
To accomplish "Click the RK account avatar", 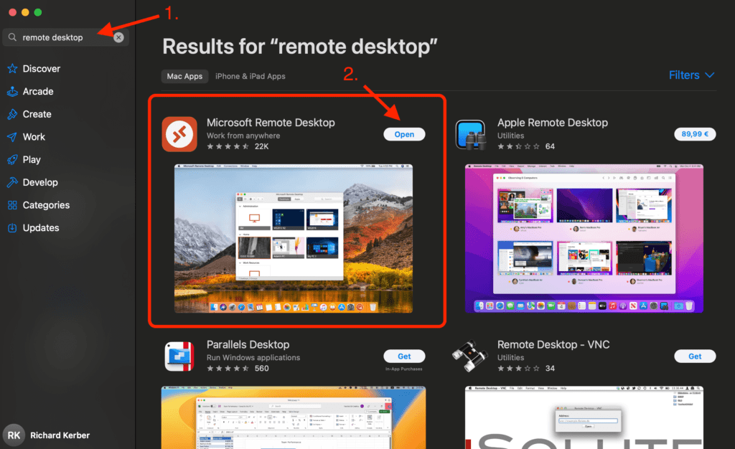I will click(14, 435).
